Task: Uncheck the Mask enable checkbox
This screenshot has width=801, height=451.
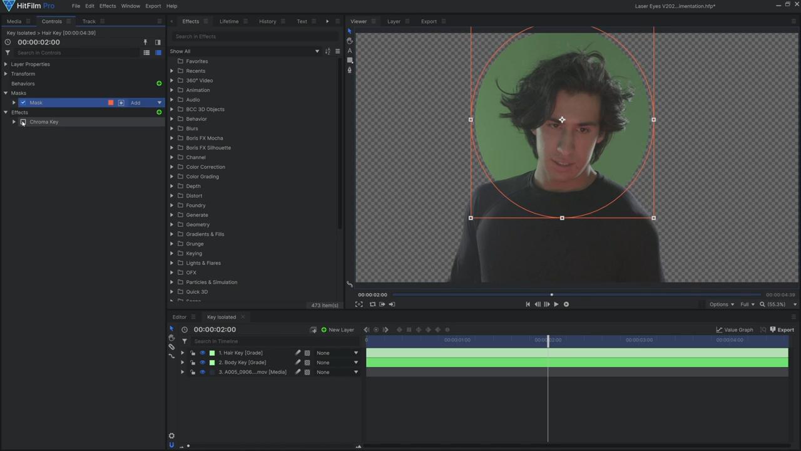Action: 23,103
